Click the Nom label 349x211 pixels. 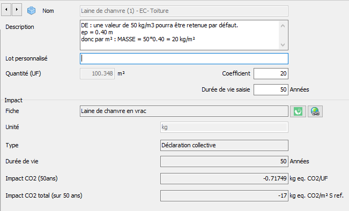pyautogui.click(x=48, y=11)
